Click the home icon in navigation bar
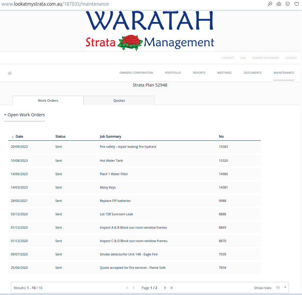This screenshot has width=302, height=295. click(9, 73)
